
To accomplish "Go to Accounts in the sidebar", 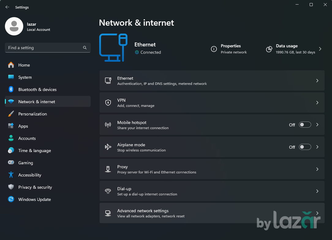I will 27,138.
